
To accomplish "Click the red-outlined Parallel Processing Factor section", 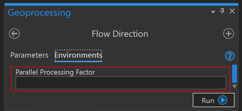I will [x=121, y=79].
